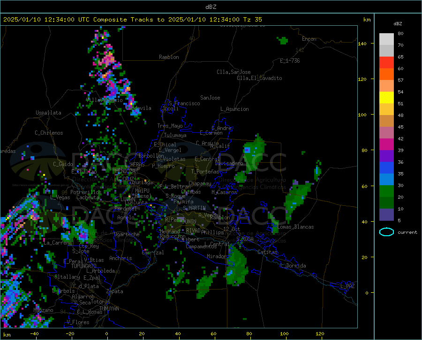
Task: Click the Ugarteche label
Action: (127, 234)
